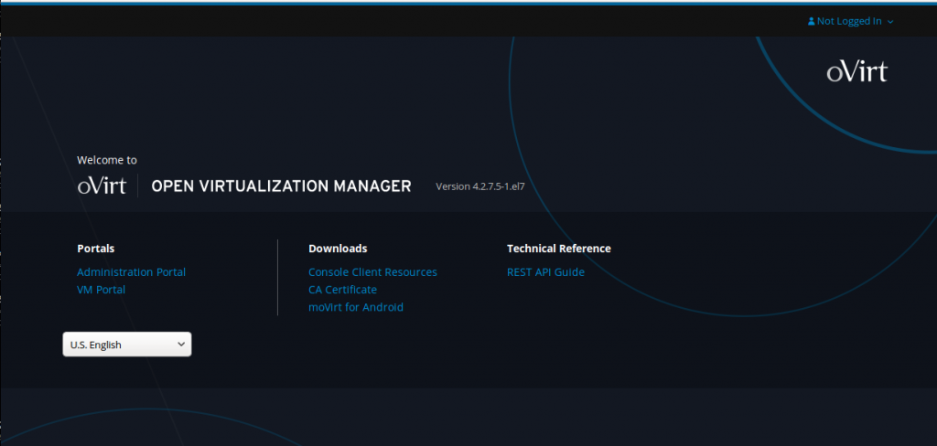Click the oVirt logo beside Open Virtualization Manager
Viewport: 937px width, 446px height.
click(102, 186)
